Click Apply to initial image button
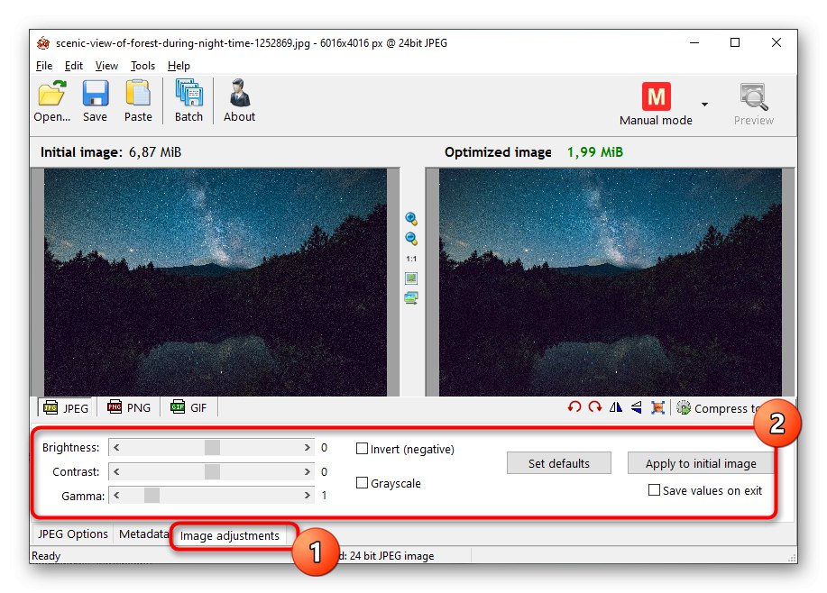The height and width of the screenshot is (593, 827). [x=701, y=463]
